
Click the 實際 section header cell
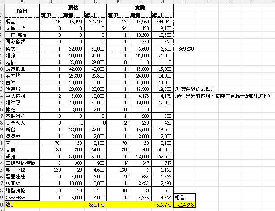pyautogui.click(x=140, y=8)
